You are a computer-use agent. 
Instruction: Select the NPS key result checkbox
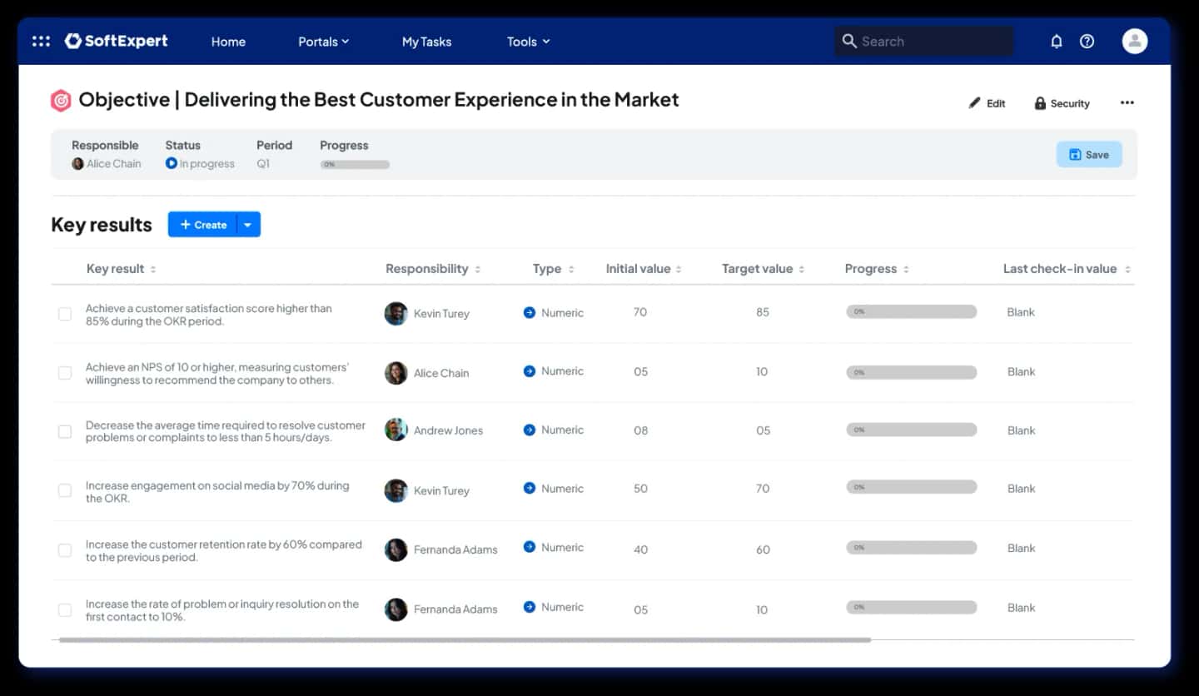point(64,373)
